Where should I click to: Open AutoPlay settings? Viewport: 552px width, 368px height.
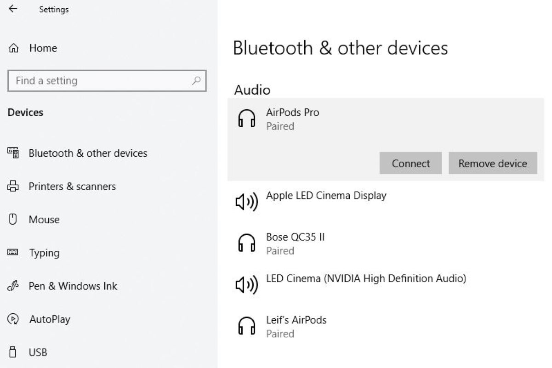[x=50, y=319]
